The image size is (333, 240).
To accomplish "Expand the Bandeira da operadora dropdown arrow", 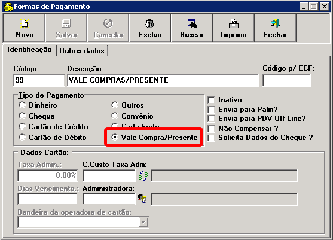I will pos(143,223).
